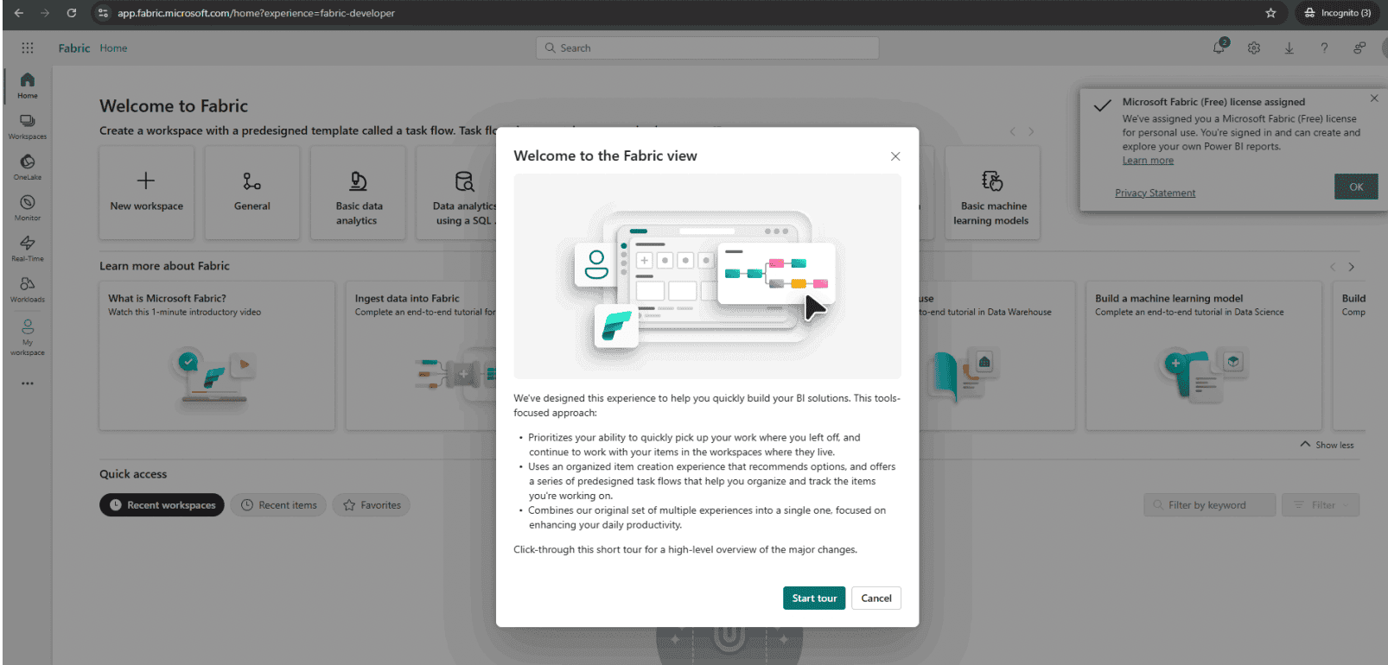Image resolution: width=1388 pixels, height=665 pixels.
Task: Open the Filter dropdown
Action: [1321, 505]
